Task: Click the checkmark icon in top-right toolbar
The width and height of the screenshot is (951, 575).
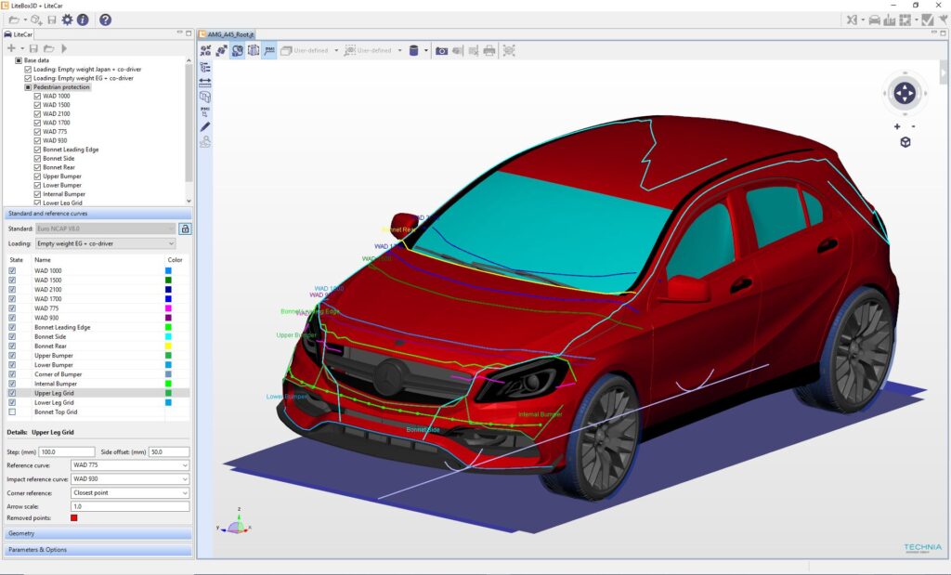Action: click(928, 20)
